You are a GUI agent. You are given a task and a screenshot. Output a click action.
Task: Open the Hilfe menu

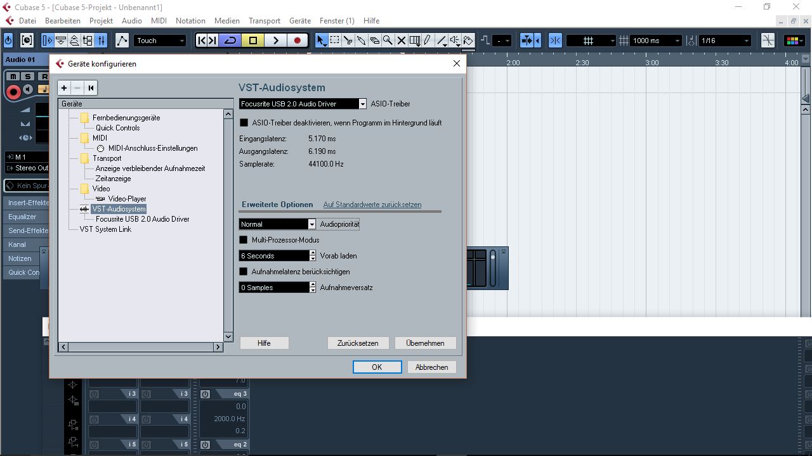(371, 20)
